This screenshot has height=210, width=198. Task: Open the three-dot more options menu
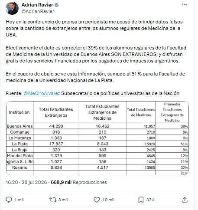click(x=184, y=4)
